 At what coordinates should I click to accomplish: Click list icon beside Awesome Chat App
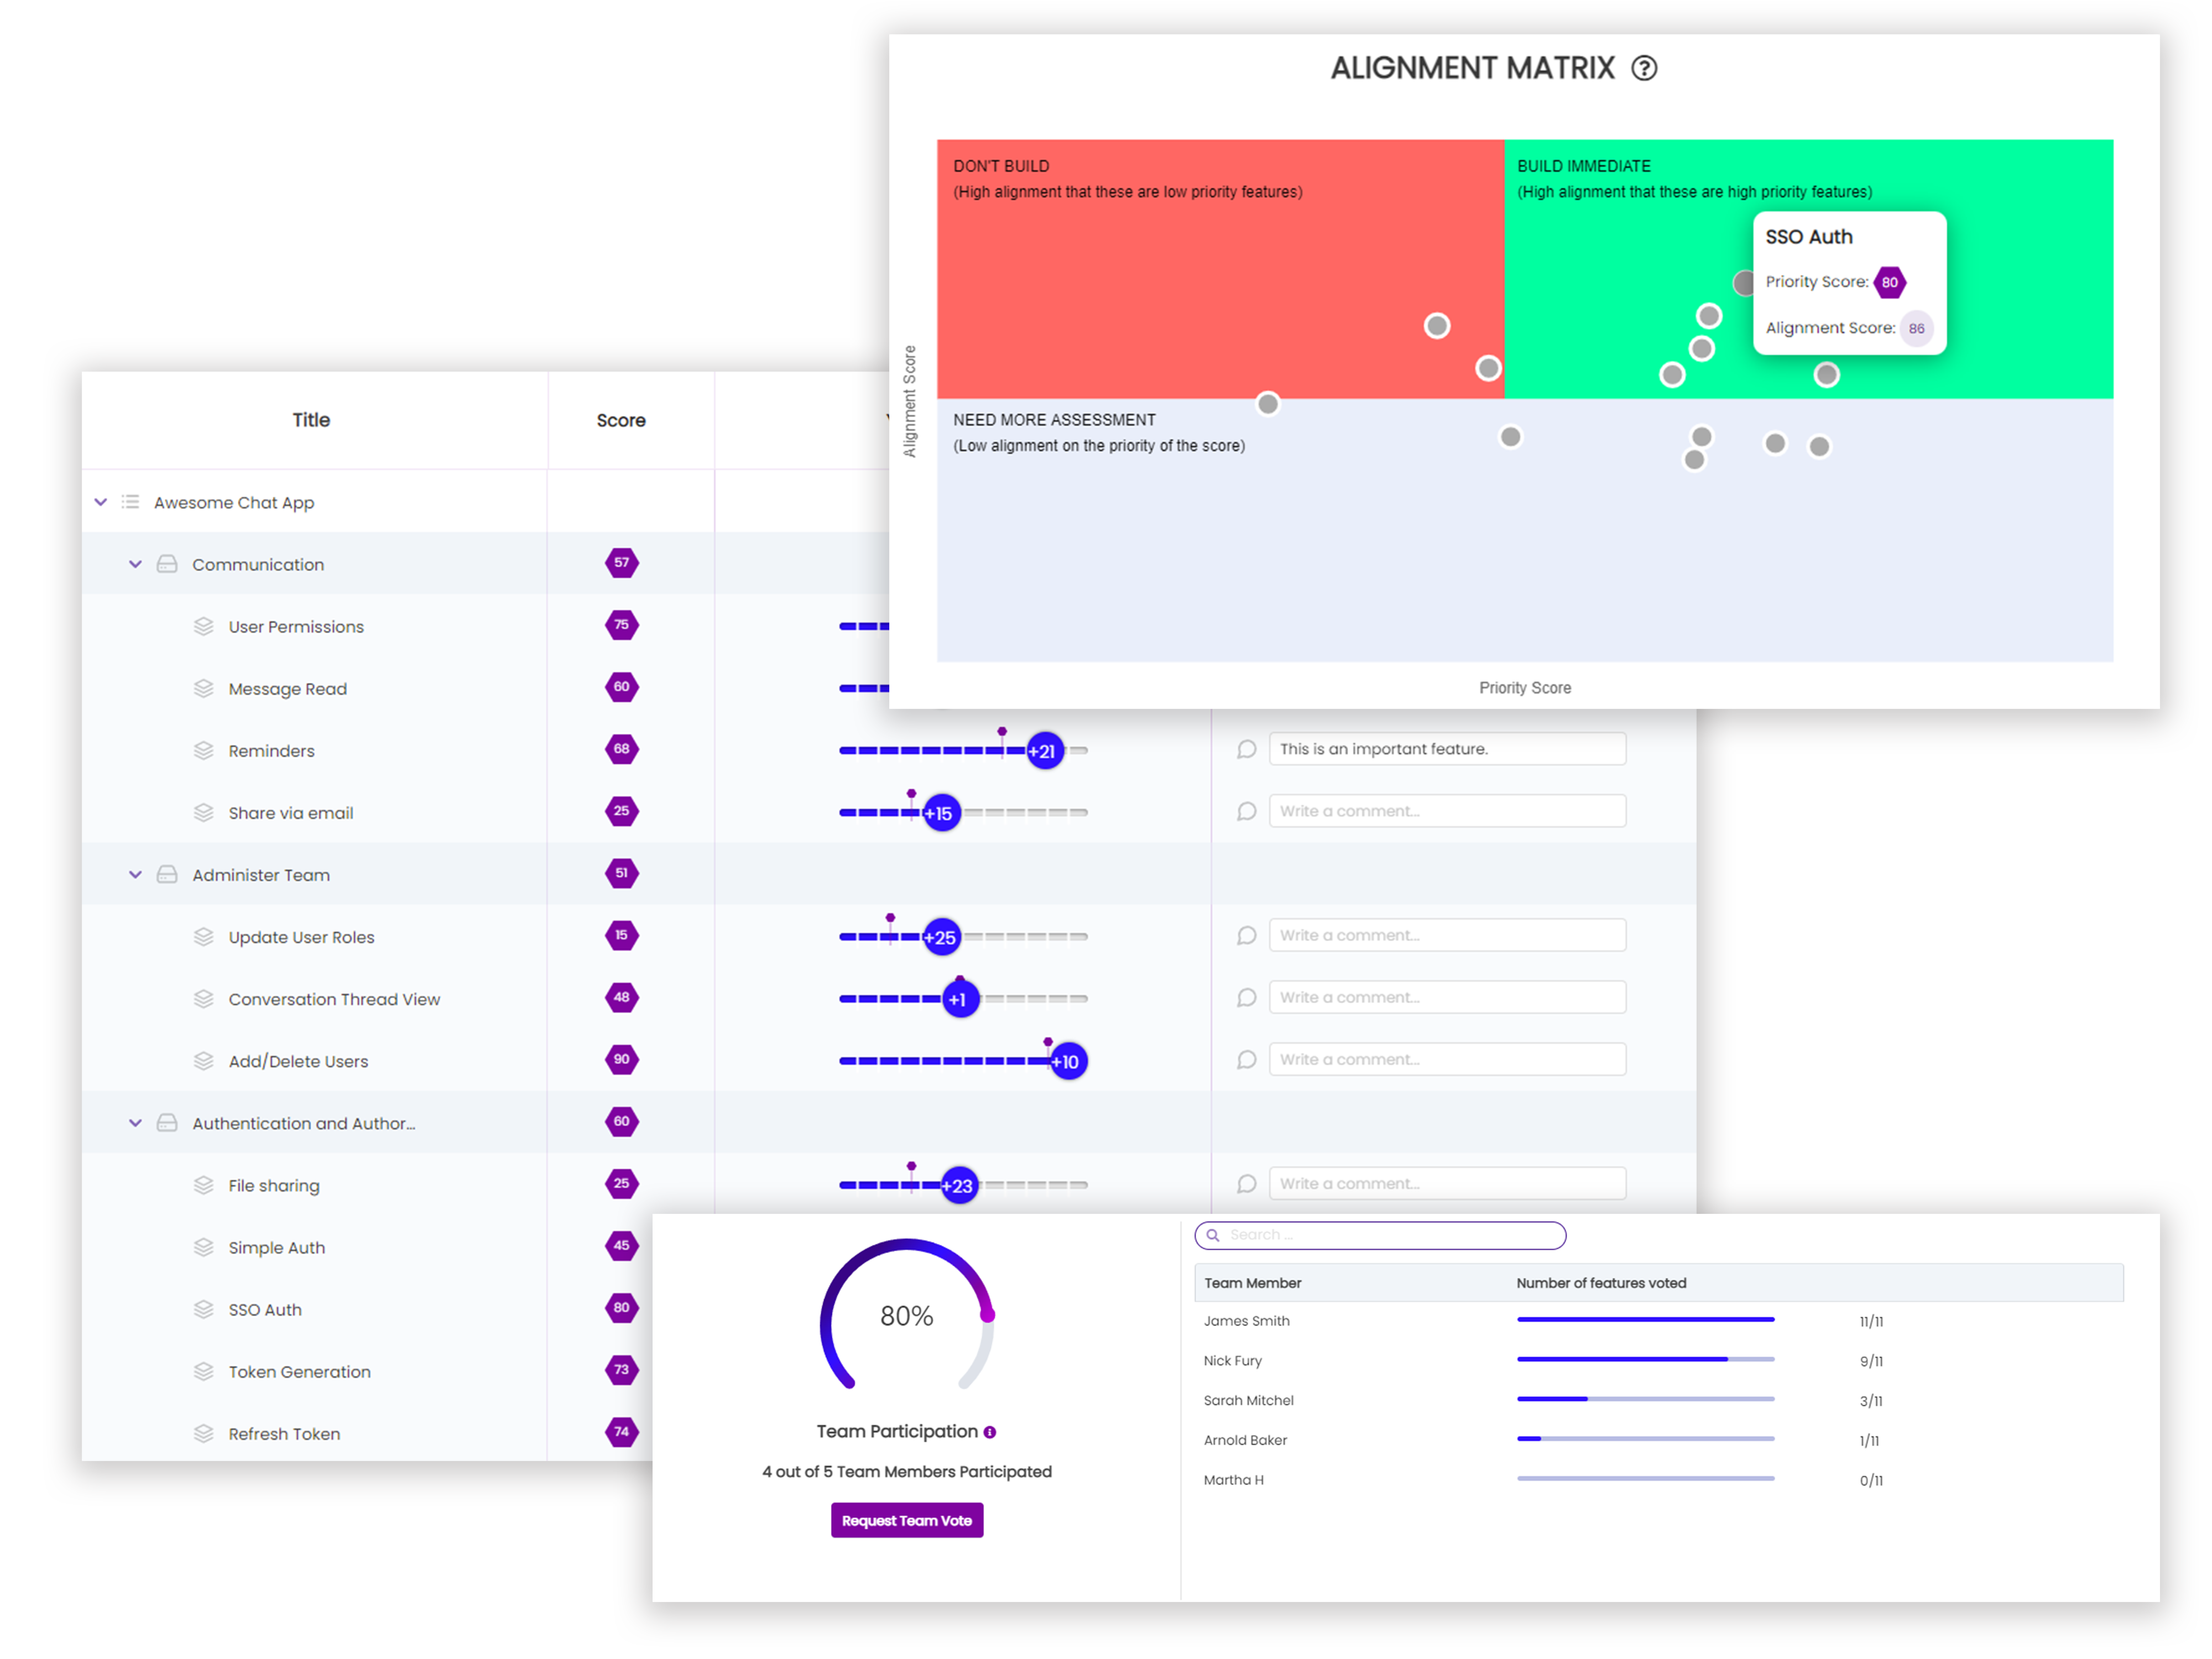(x=130, y=501)
